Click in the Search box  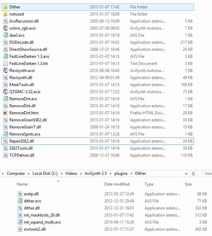point(207,173)
